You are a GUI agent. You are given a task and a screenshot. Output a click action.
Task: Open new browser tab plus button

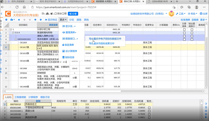[x=177, y=2]
